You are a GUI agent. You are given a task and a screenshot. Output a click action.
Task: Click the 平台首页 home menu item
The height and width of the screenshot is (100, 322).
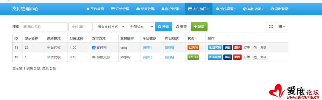tap(95, 9)
